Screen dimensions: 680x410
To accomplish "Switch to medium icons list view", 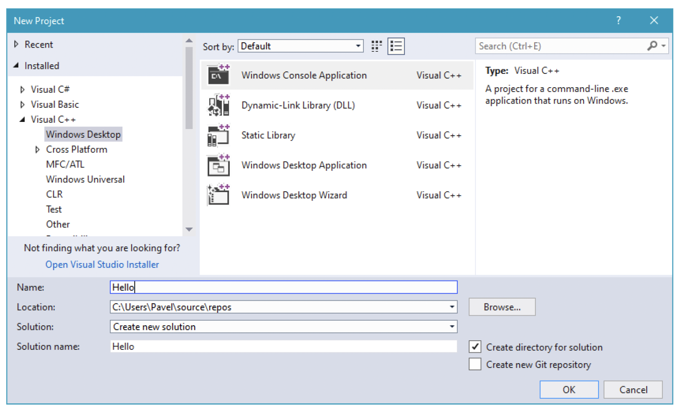I will click(x=396, y=46).
